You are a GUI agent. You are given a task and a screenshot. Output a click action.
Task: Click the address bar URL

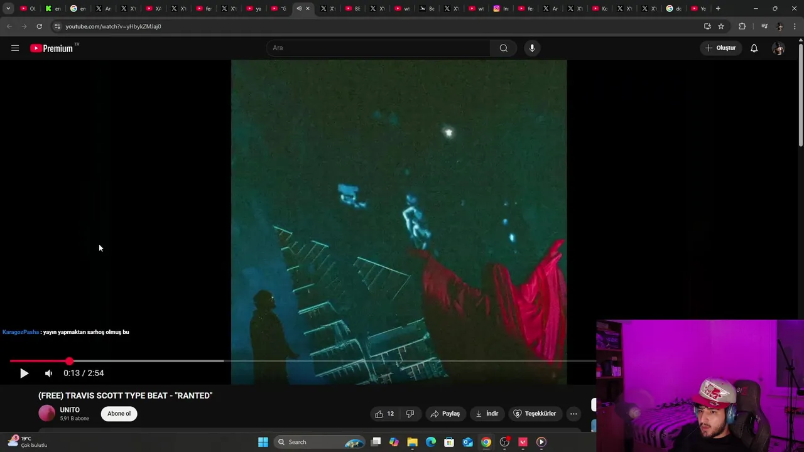pos(113,26)
